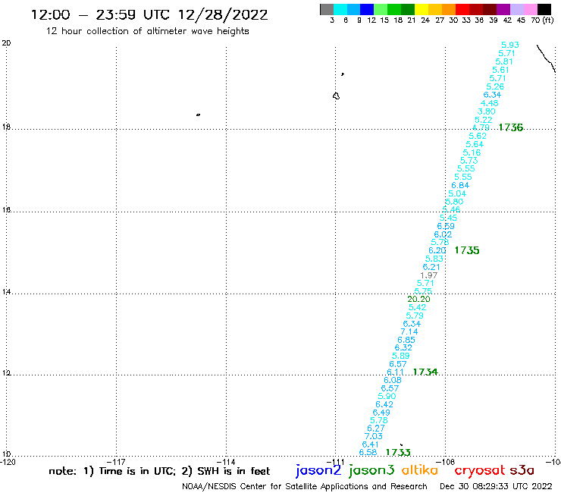Select the dark red s3a satellite label

point(522,470)
